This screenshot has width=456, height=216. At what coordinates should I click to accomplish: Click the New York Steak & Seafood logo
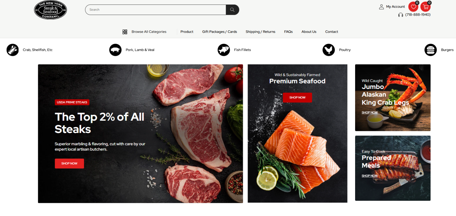[50, 10]
